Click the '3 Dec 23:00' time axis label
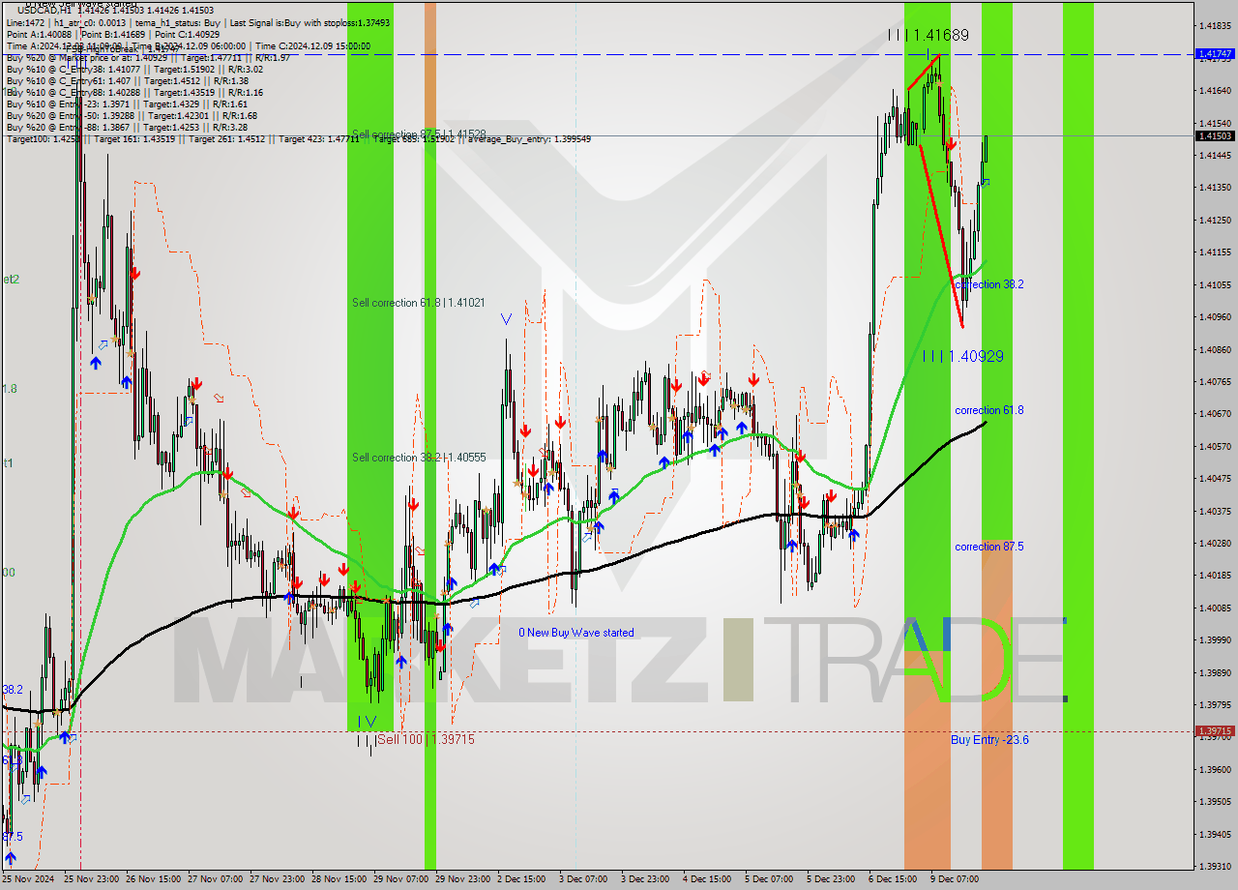The width and height of the screenshot is (1238, 890). 646,879
